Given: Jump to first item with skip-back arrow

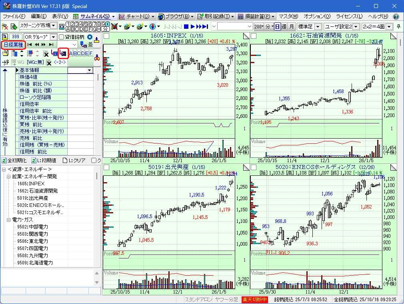Looking at the screenshot, I should coord(30,44).
